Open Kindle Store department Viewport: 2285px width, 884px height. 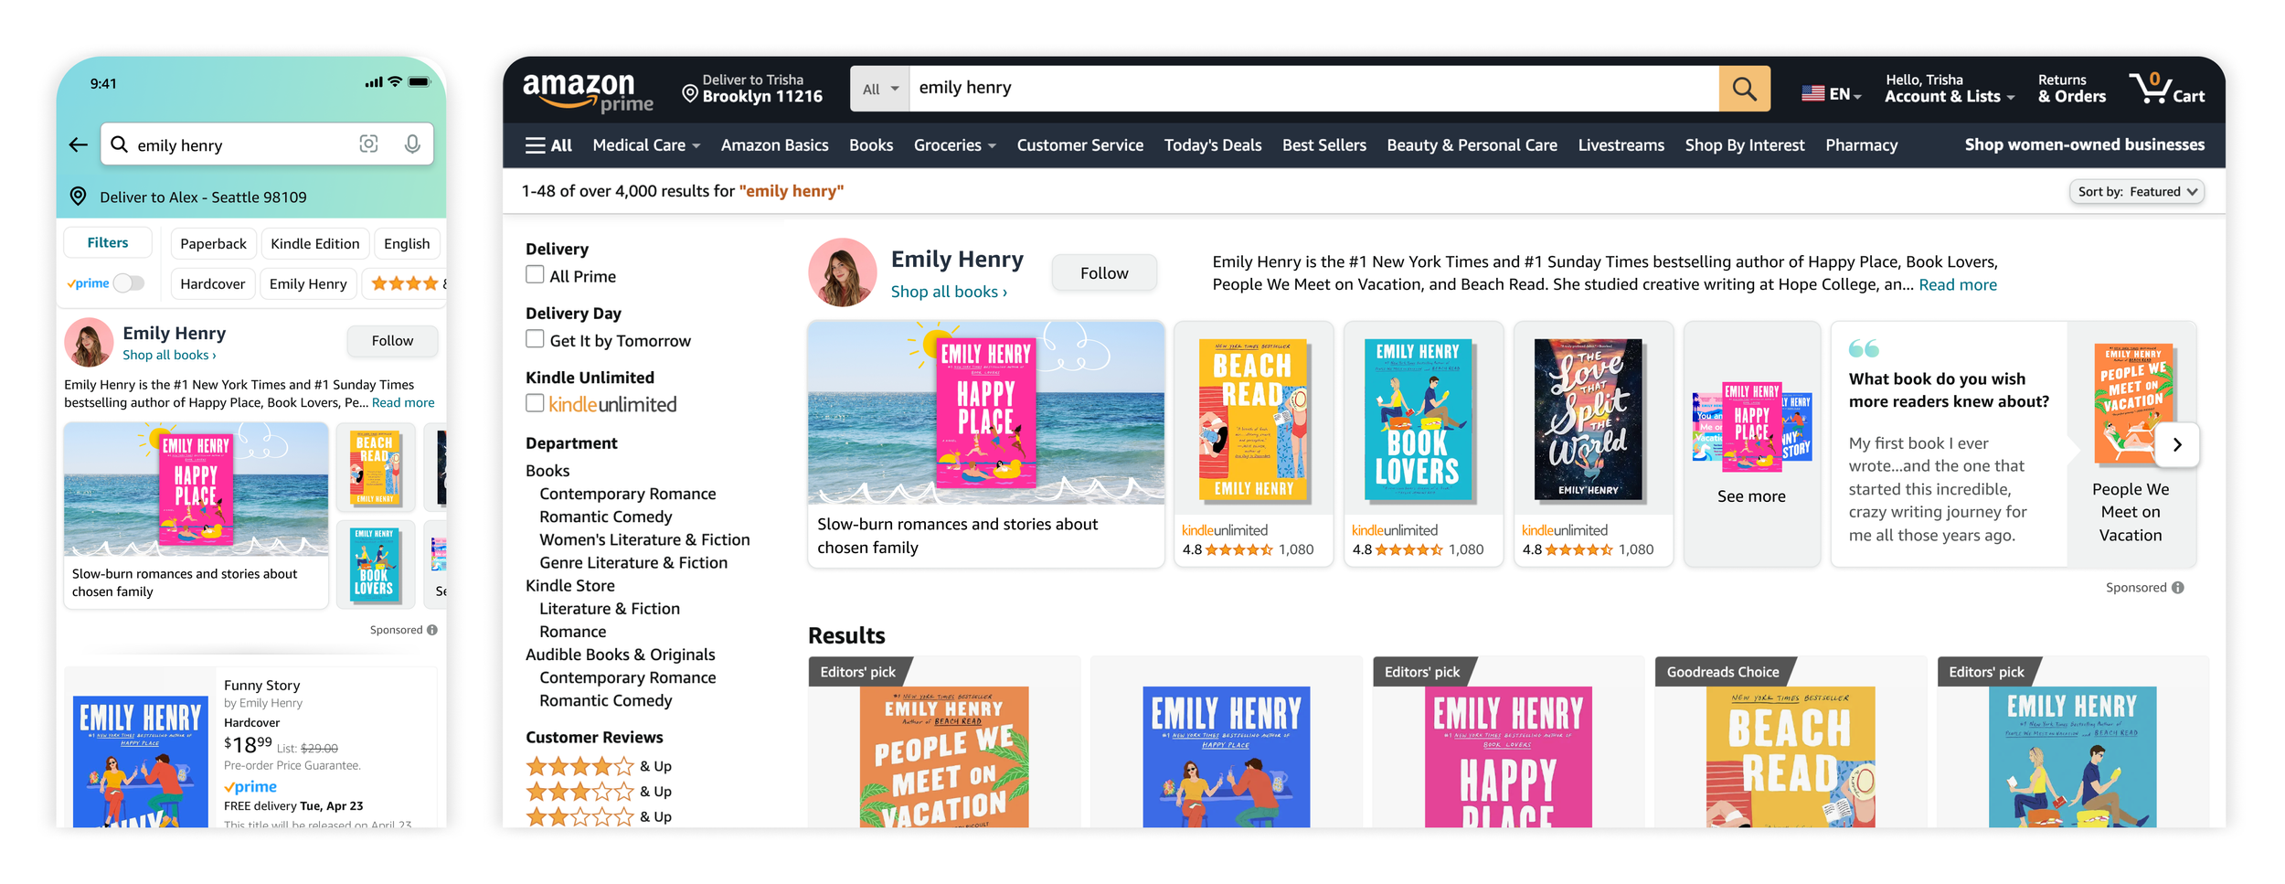point(569,585)
